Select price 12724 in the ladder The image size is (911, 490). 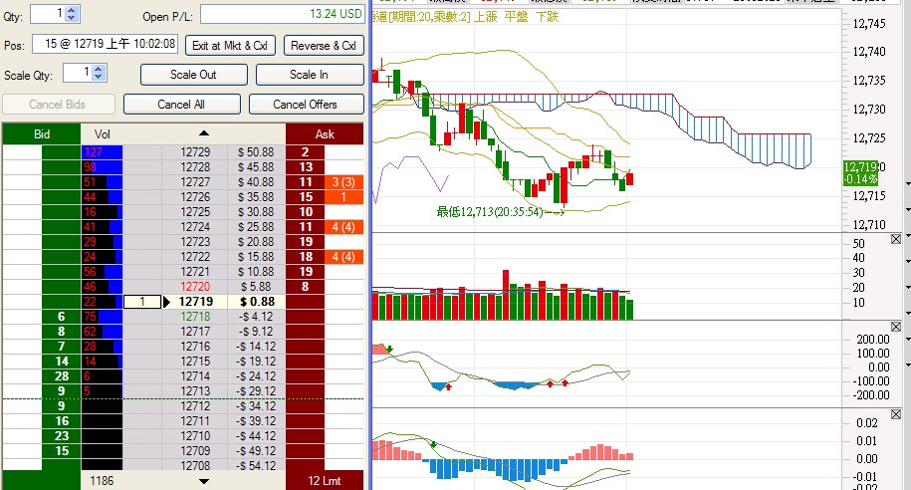195,227
